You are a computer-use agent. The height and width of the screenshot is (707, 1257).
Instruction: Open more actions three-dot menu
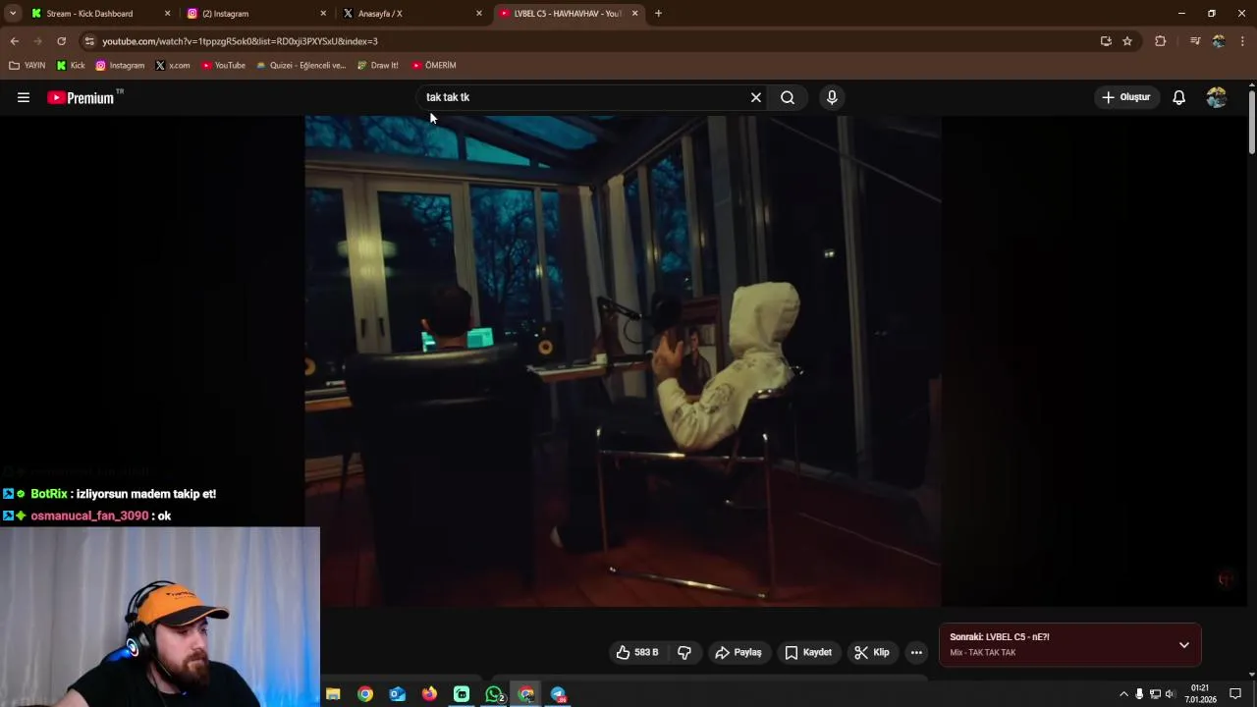(x=916, y=652)
